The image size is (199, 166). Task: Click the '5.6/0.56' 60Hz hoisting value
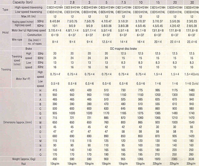coord(106,26)
